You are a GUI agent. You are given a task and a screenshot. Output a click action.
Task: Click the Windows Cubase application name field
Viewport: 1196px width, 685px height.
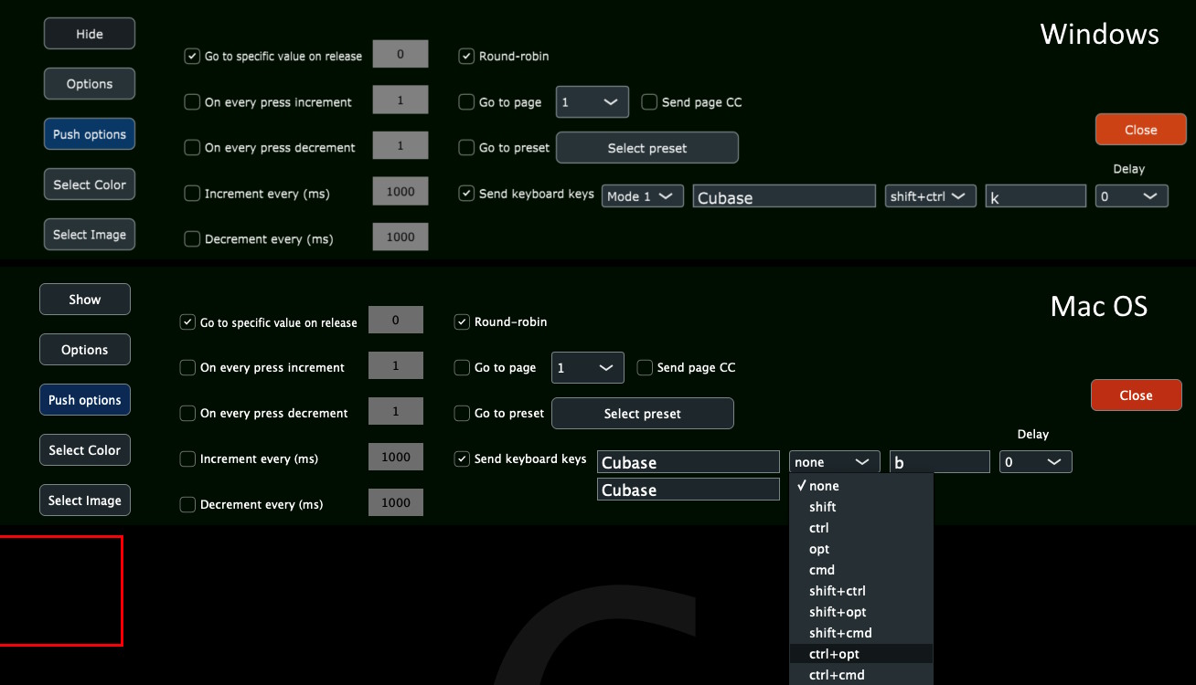click(x=785, y=196)
